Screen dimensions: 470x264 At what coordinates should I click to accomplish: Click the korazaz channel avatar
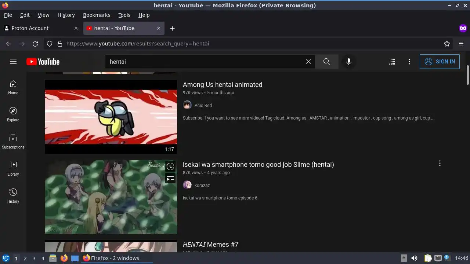pos(187,185)
